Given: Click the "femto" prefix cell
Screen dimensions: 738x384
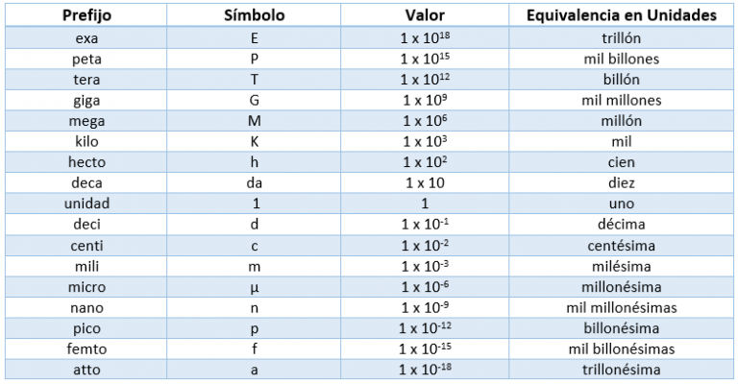Looking at the screenshot, I should click(86, 349).
